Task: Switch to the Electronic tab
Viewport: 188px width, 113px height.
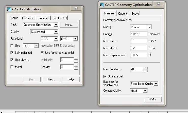Action: 28,18
